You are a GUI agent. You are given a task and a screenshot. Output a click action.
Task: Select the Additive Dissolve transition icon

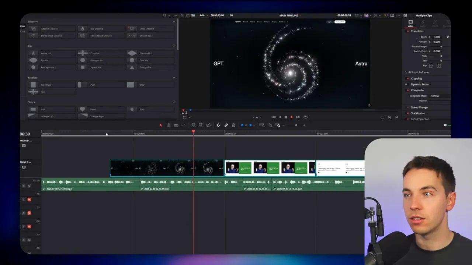[33, 29]
